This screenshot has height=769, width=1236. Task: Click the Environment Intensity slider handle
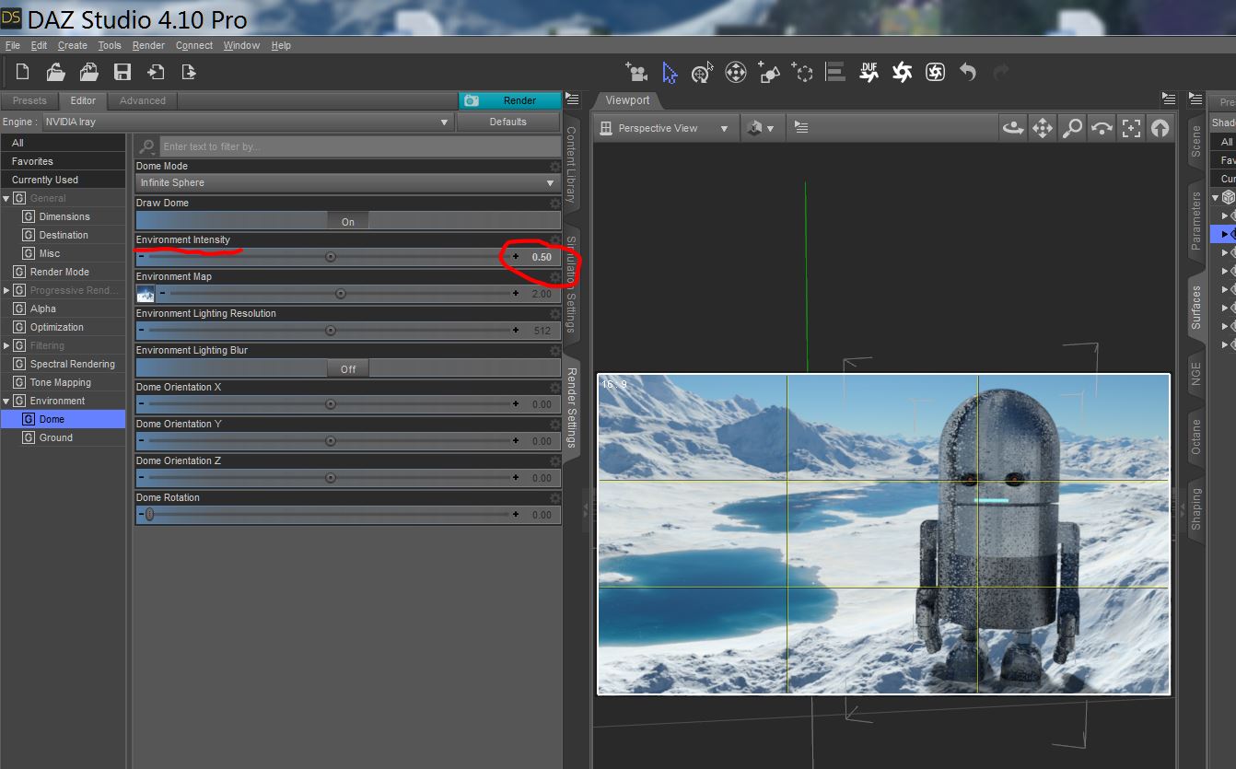click(331, 257)
